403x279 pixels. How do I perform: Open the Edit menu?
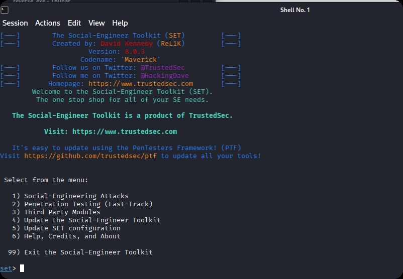[74, 23]
